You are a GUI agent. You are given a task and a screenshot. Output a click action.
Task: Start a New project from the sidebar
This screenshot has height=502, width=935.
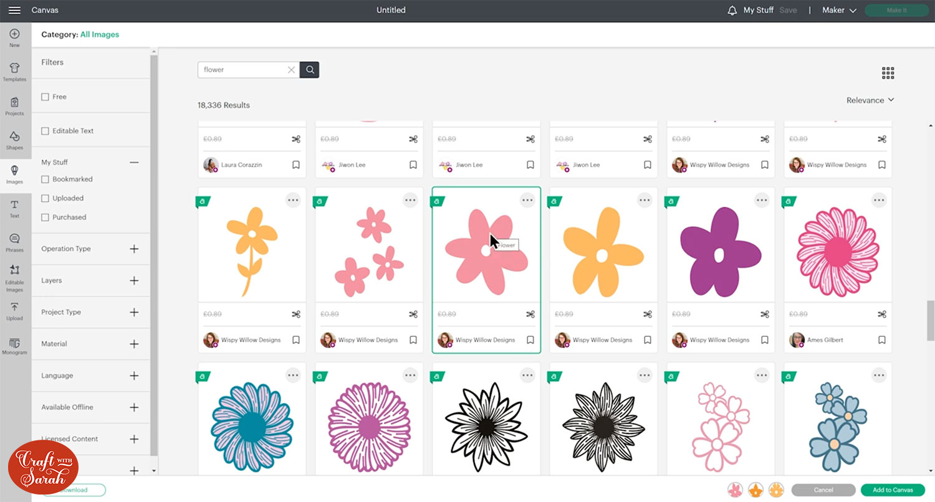(x=14, y=38)
